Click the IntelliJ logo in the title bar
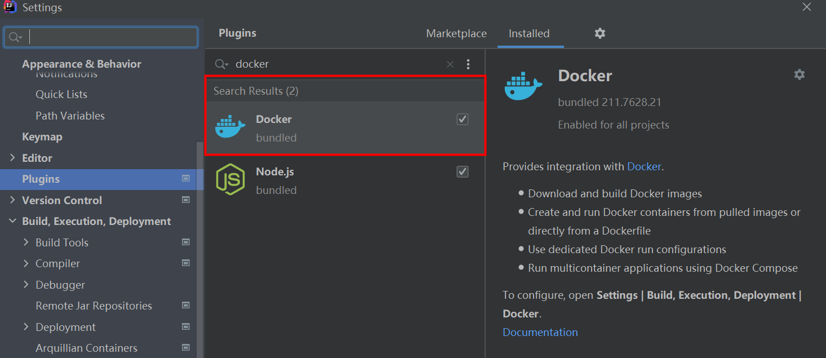 (9, 7)
